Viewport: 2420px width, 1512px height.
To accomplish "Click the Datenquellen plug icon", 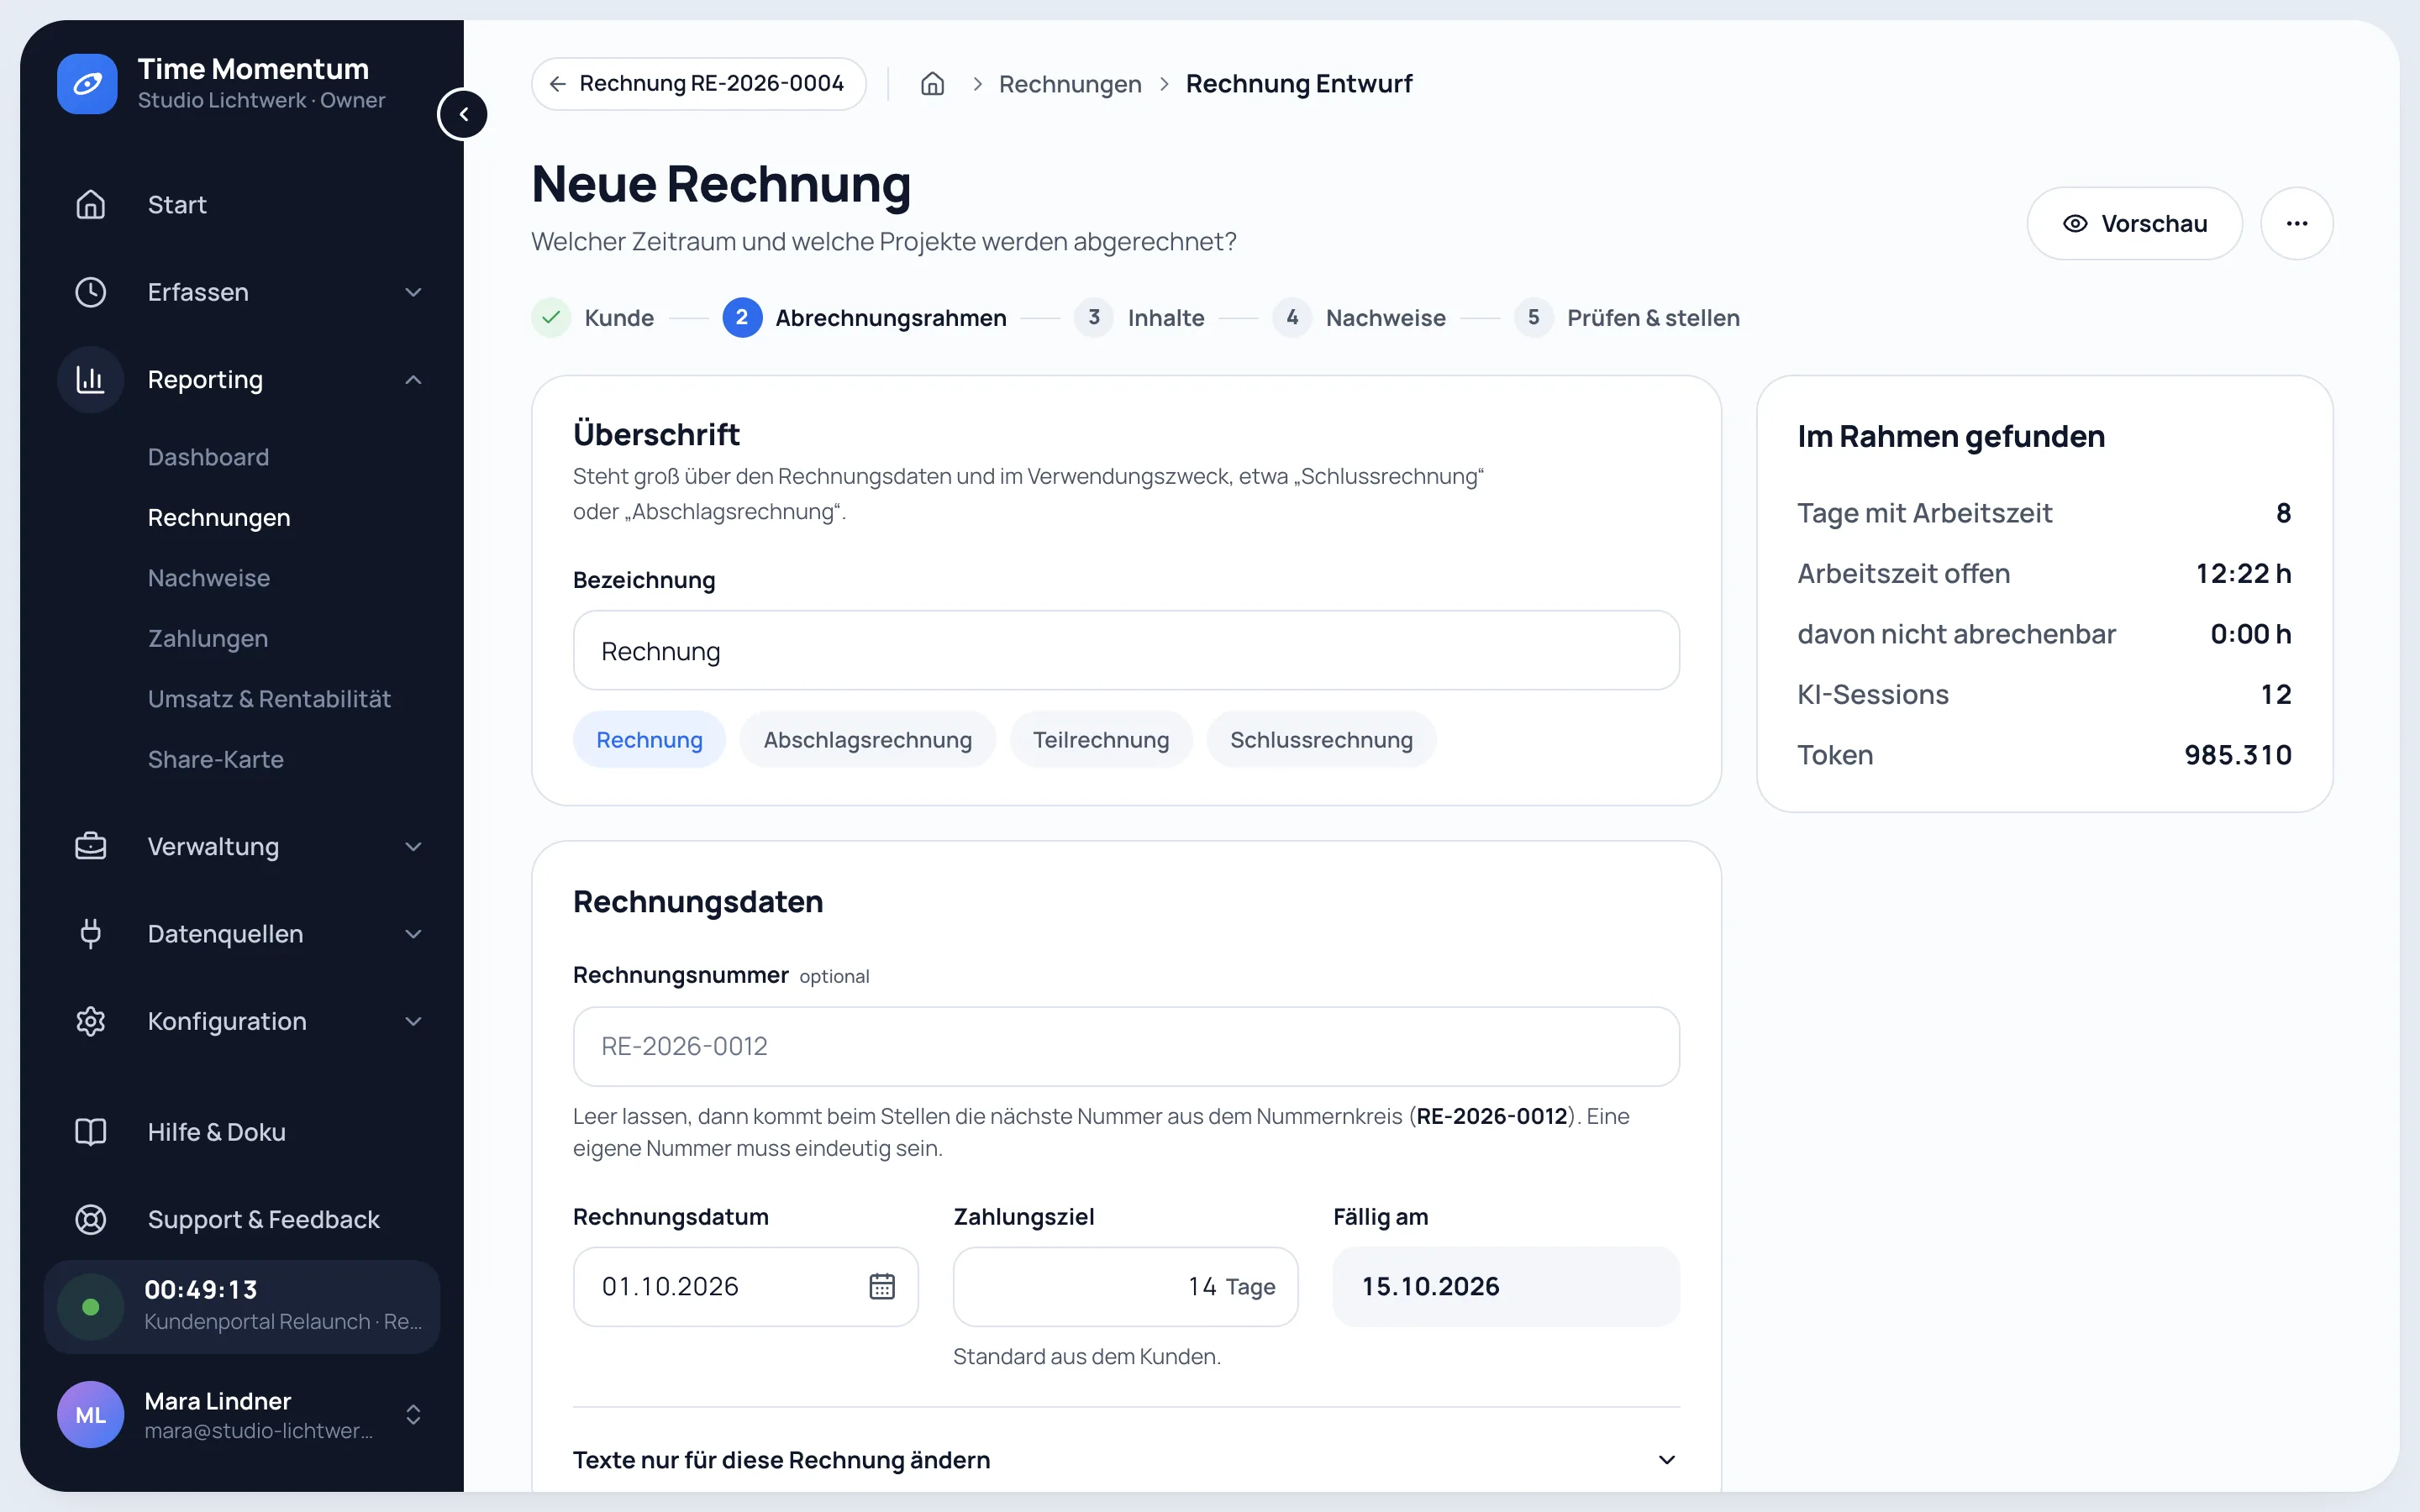I will [91, 933].
